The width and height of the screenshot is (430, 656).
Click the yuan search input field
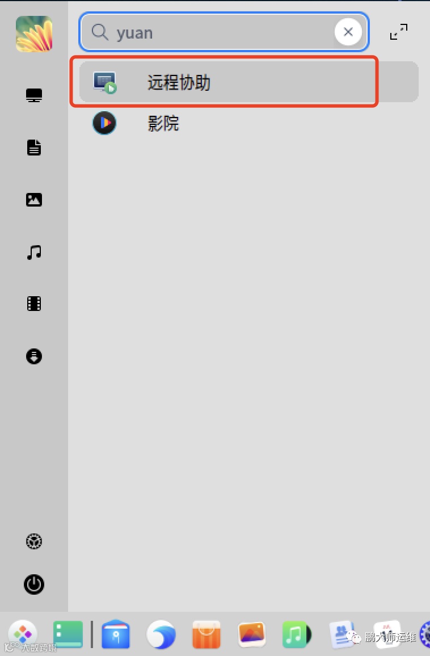(x=224, y=32)
